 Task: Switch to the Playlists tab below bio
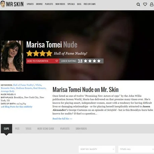(65, 129)
